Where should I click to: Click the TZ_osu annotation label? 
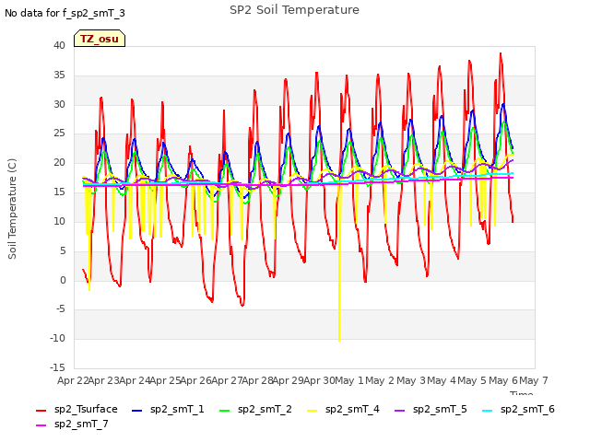coord(100,39)
